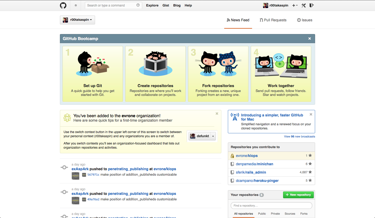This screenshot has width=375, height=218.
Task: Open commit hash 567971c
Action: click(93, 175)
